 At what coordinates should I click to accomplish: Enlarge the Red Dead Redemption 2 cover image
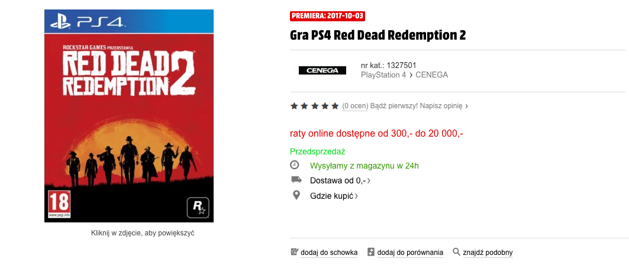(129, 116)
